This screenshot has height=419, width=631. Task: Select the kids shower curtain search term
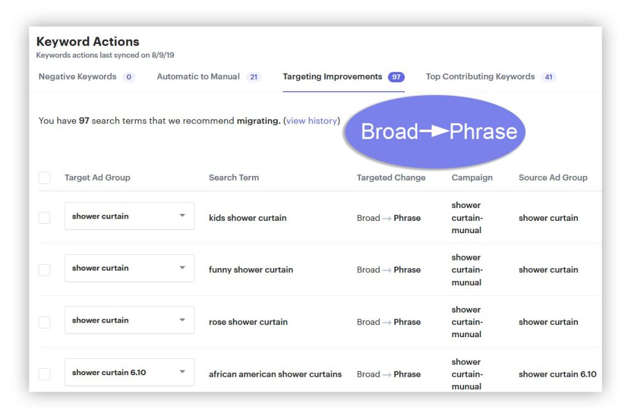(x=248, y=218)
